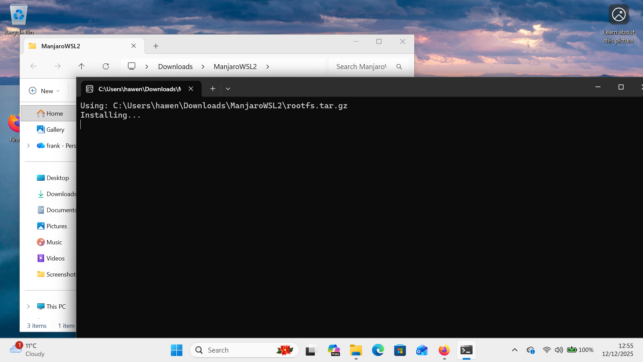Open the Terminal new-tab dropdown chevron
The height and width of the screenshot is (362, 643).
click(x=228, y=88)
